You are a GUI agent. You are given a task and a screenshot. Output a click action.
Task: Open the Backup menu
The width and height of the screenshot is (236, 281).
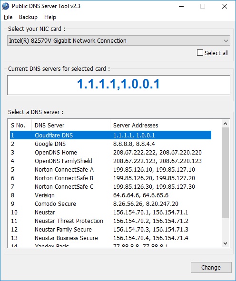coord(28,17)
